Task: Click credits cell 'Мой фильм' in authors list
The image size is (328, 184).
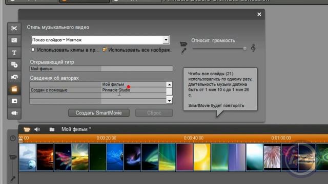Action: point(134,84)
